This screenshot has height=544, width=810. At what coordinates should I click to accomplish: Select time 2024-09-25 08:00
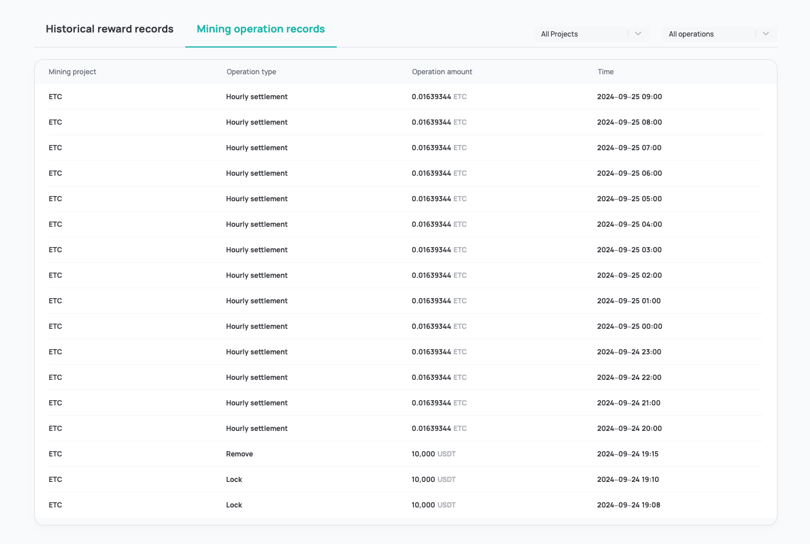point(629,122)
